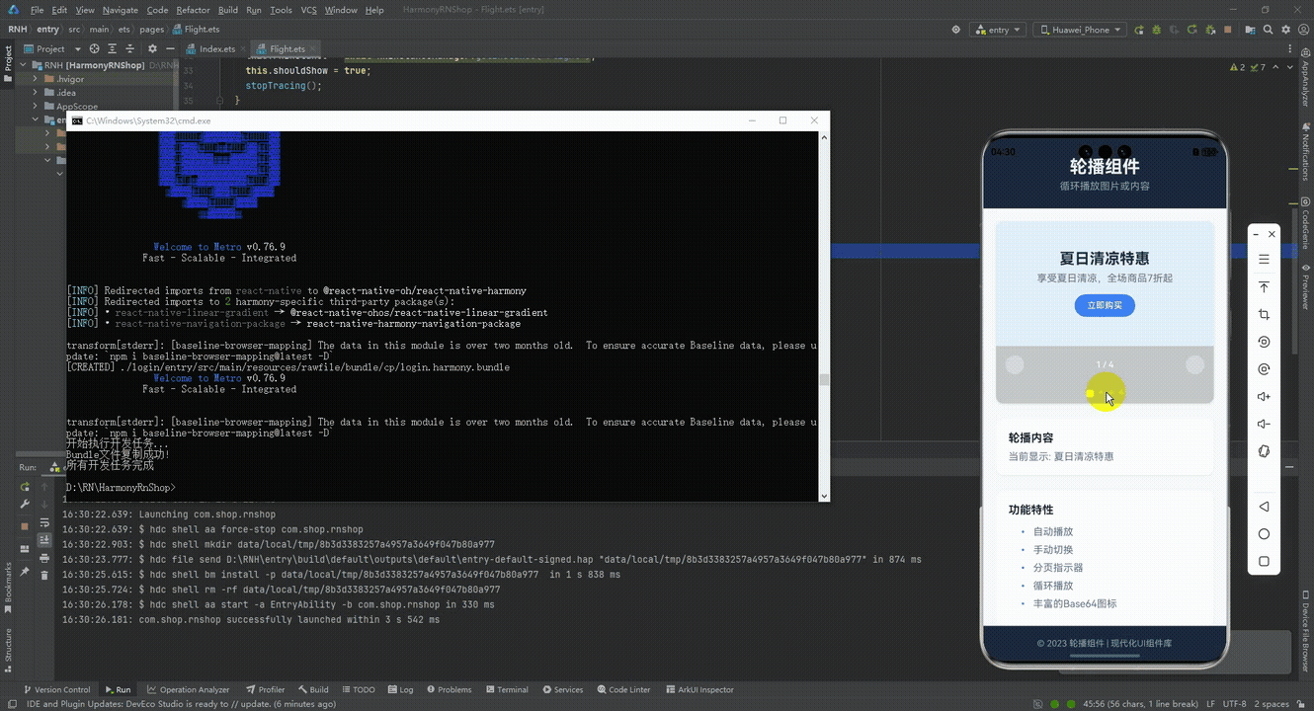Expand the .idea folder
Screen dimensions: 1314x711
[x=36, y=92]
